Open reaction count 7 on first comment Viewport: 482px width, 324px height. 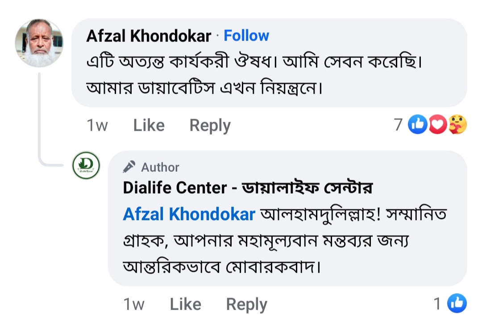pyautogui.click(x=399, y=125)
